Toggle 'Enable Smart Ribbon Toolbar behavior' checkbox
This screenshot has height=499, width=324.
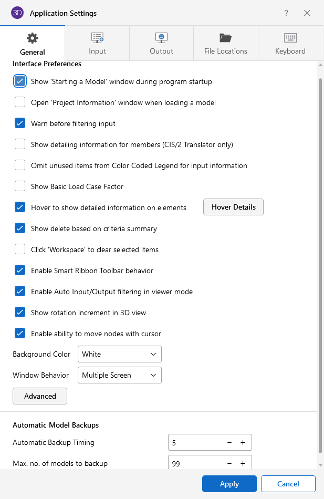[20, 271]
